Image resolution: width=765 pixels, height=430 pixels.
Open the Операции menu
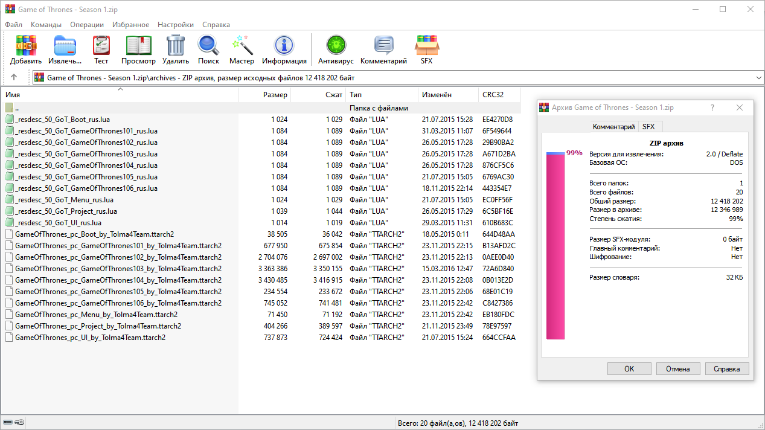87,25
